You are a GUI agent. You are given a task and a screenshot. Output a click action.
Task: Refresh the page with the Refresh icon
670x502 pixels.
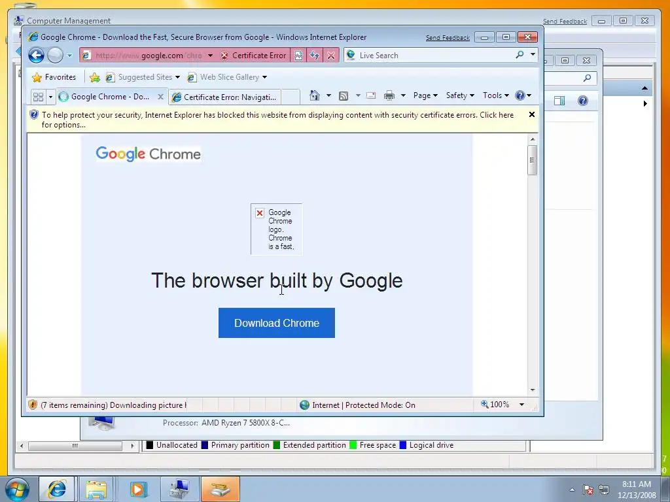[x=315, y=56]
